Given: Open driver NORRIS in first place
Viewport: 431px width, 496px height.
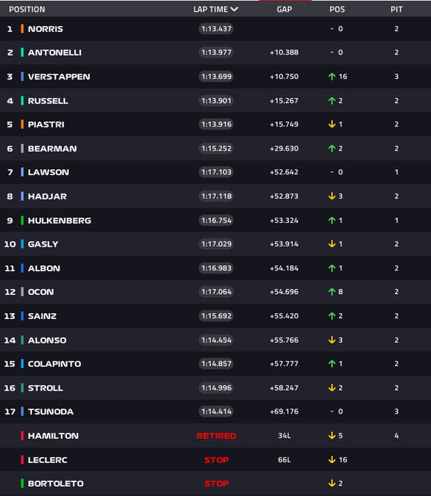Looking at the screenshot, I should tap(45, 29).
